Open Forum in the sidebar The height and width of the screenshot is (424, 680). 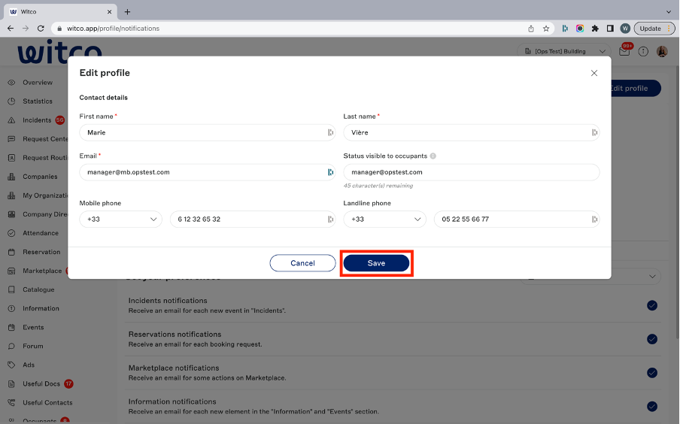coord(32,346)
